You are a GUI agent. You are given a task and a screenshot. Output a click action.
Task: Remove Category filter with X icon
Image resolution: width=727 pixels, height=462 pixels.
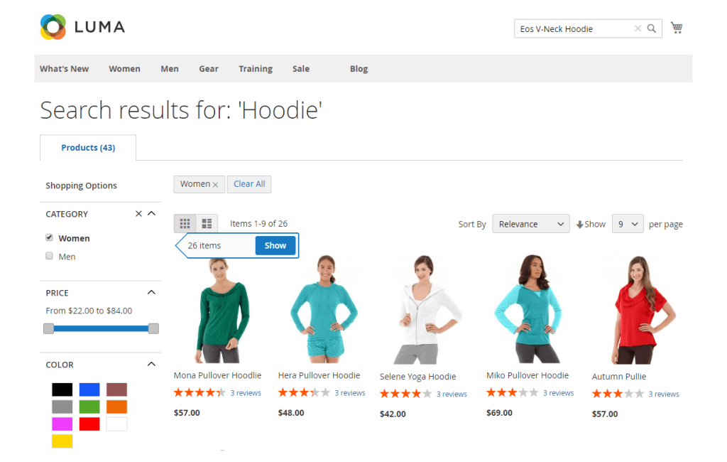click(138, 214)
